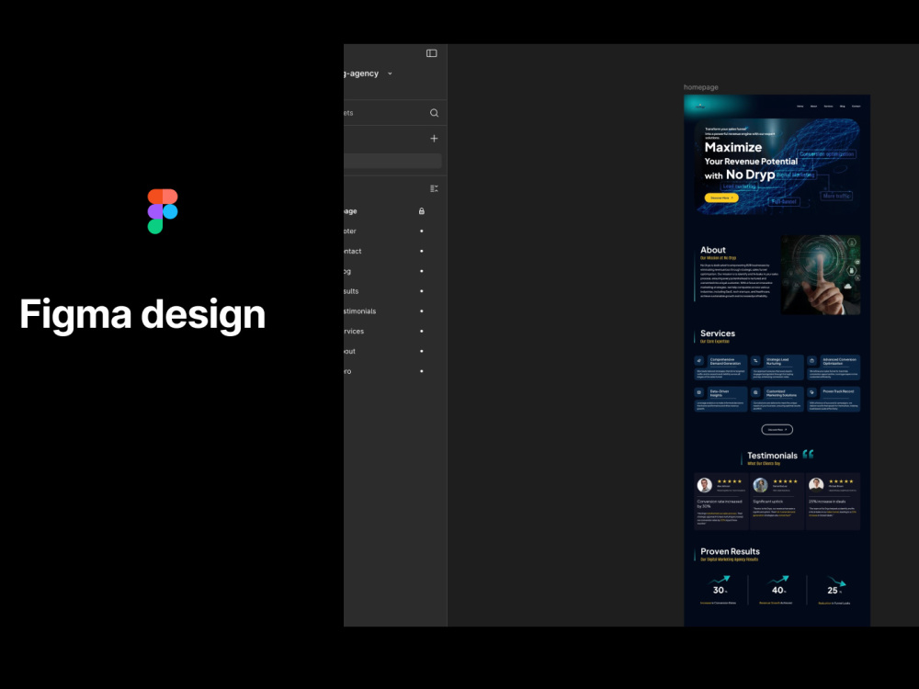Click the dot toggle on the contact layer row
Image resolution: width=919 pixels, height=689 pixels.
pyautogui.click(x=422, y=251)
